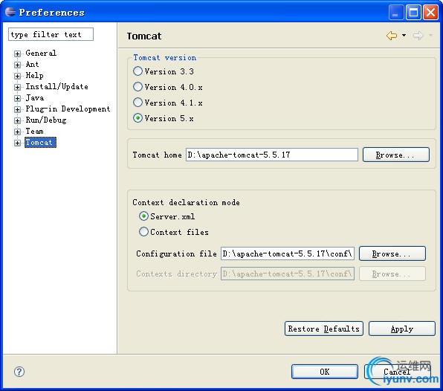Click the OK button
The image size is (443, 391).
(x=325, y=372)
